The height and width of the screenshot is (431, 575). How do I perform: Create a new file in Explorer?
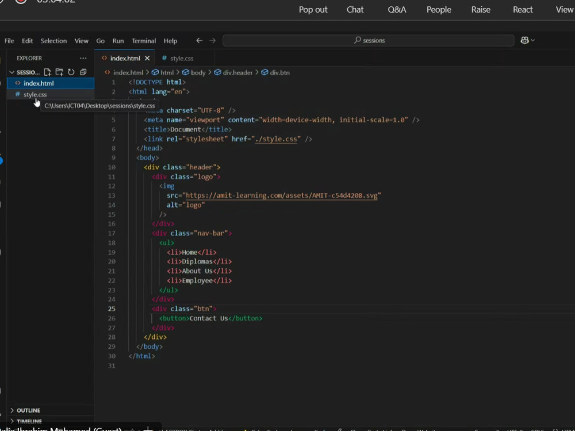click(47, 72)
